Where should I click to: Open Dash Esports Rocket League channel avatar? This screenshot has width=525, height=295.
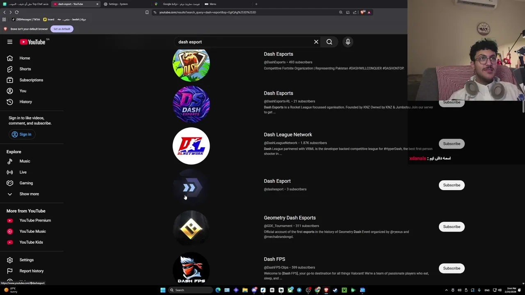click(191, 104)
